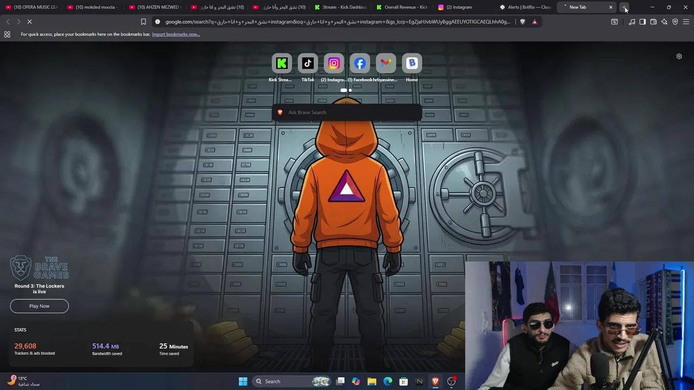Open OBS Studio from the taskbar
The width and height of the screenshot is (694, 390).
(451, 381)
